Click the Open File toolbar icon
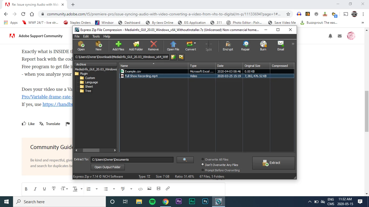This screenshot has height=207, width=369. point(173,46)
